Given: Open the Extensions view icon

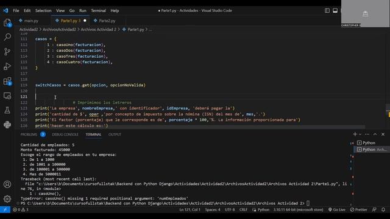Looking at the screenshot, I should [7, 81].
